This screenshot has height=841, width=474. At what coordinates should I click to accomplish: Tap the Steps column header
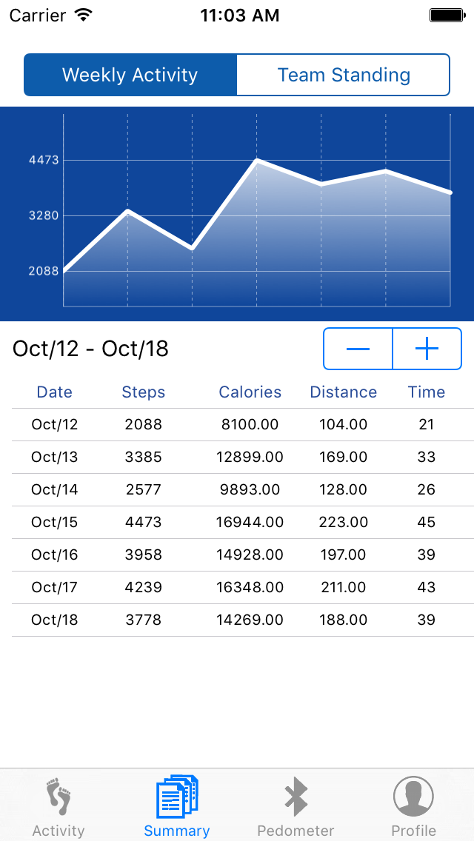tap(144, 392)
